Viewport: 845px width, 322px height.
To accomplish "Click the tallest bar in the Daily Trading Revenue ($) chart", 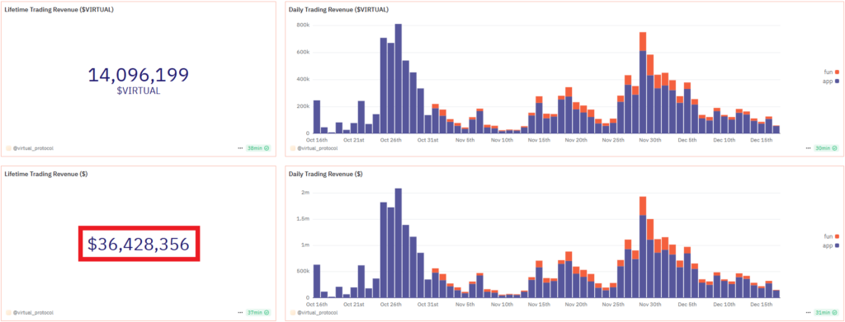I will [399, 243].
